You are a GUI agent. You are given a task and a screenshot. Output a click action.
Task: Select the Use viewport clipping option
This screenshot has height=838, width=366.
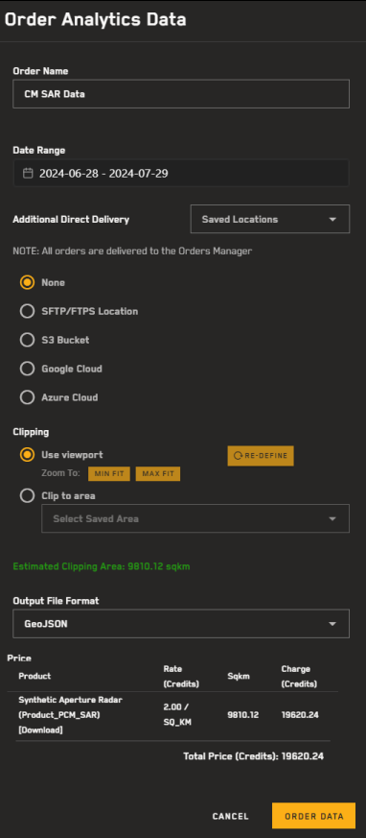click(x=27, y=455)
